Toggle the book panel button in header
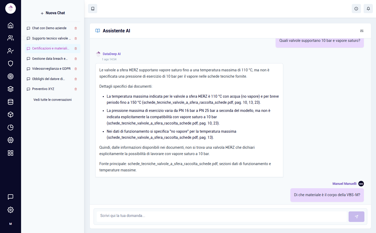This screenshot has width=376, height=233. pyautogui.click(x=93, y=9)
